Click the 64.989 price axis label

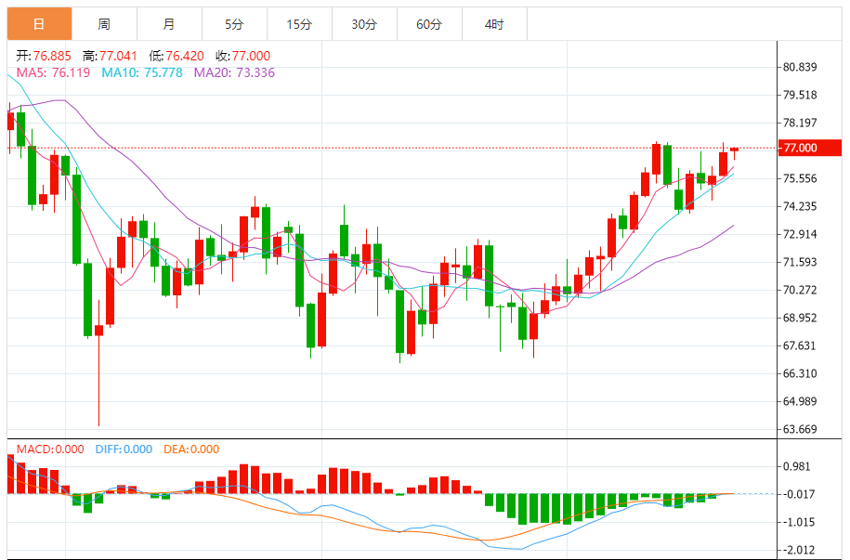(800, 402)
